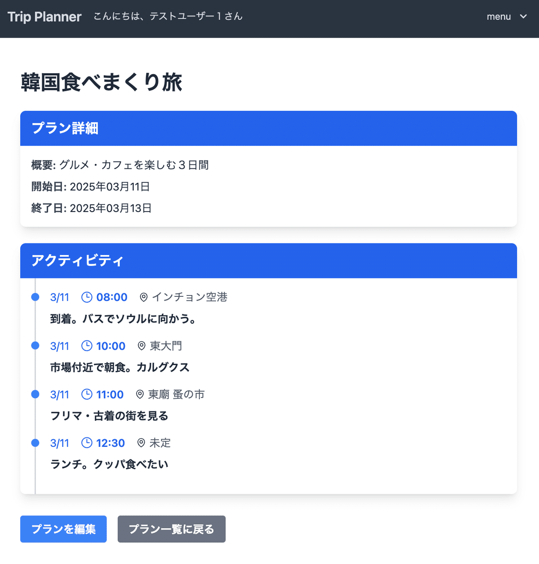The width and height of the screenshot is (539, 564).
Task: Click the location pin beside 未定
Action: pyautogui.click(x=141, y=443)
